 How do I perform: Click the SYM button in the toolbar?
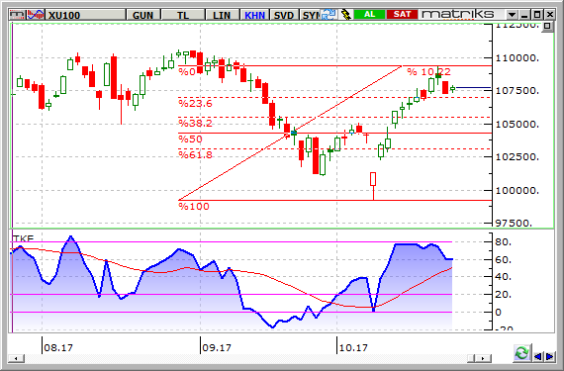[x=310, y=15]
